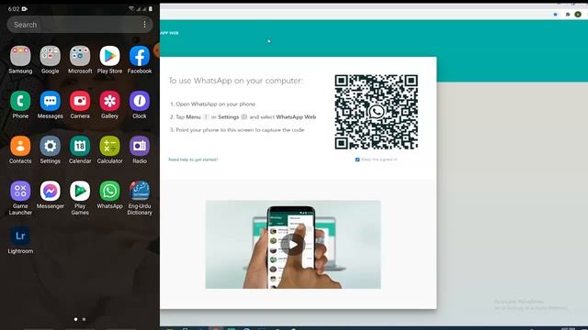Open the Play Games app
Screen dimensions: 588x330
click(80, 192)
